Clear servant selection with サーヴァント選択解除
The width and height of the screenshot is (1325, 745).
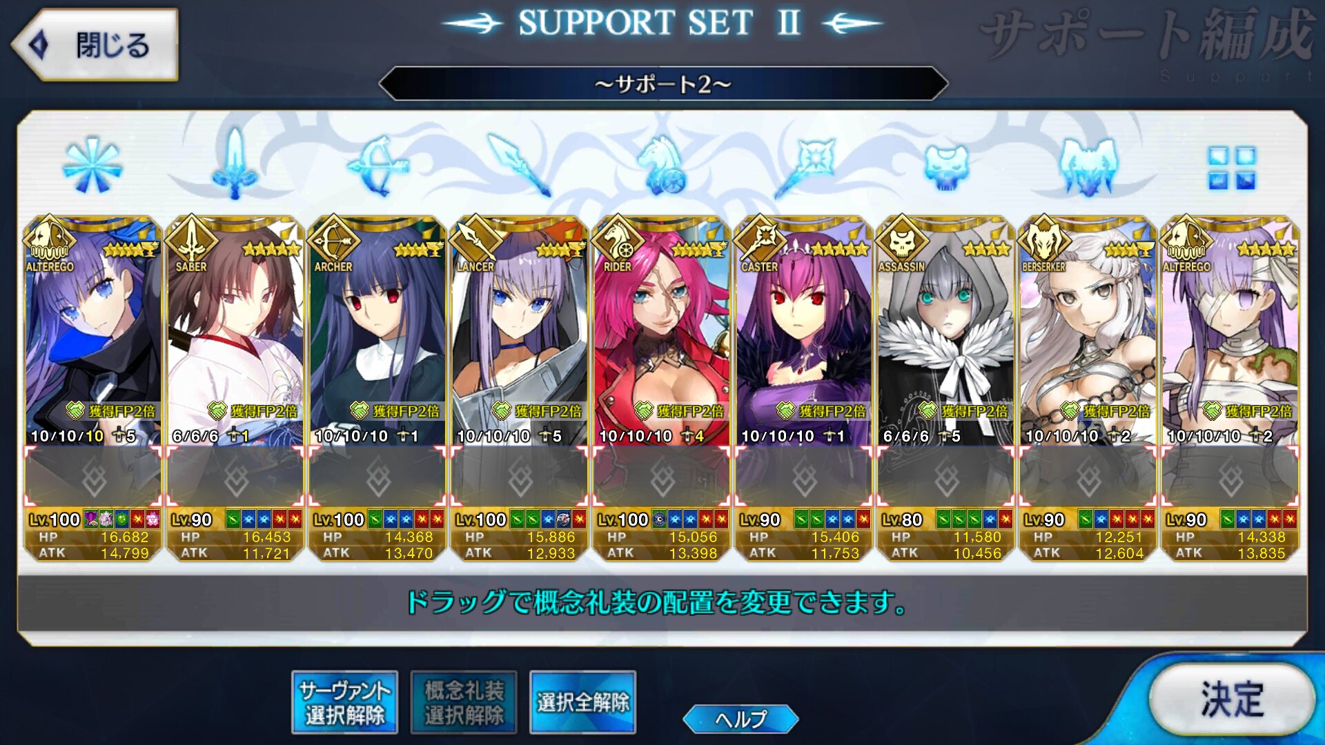(x=344, y=702)
